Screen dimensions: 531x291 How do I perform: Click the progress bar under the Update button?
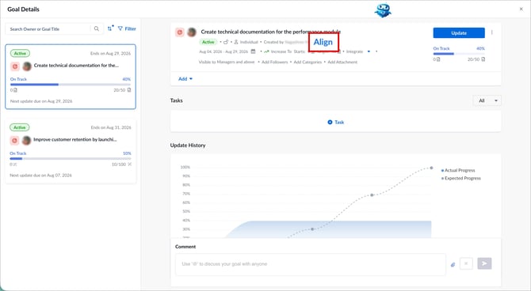(459, 54)
